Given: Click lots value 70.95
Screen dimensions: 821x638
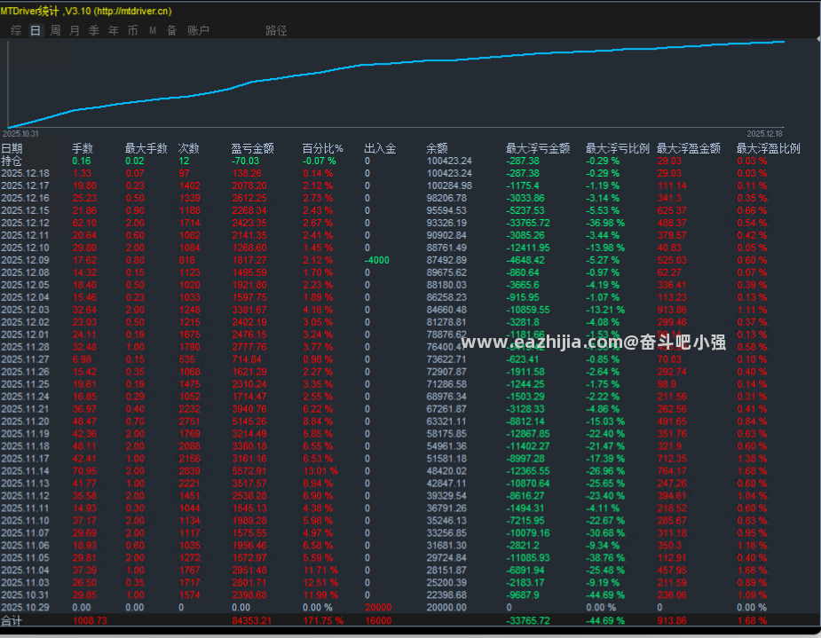Looking at the screenshot, I should click(84, 471).
